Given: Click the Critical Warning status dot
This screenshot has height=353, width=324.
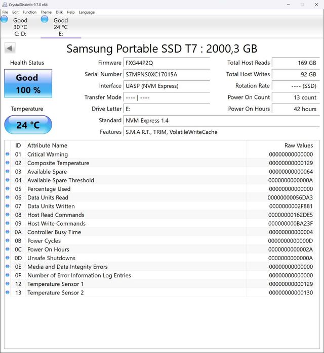Looking at the screenshot, I should point(8,154).
